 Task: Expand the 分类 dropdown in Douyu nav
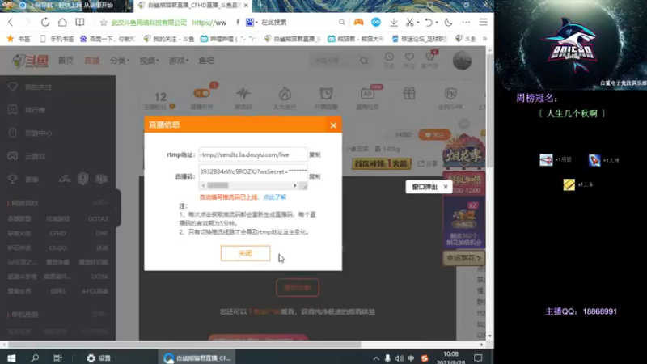120,61
